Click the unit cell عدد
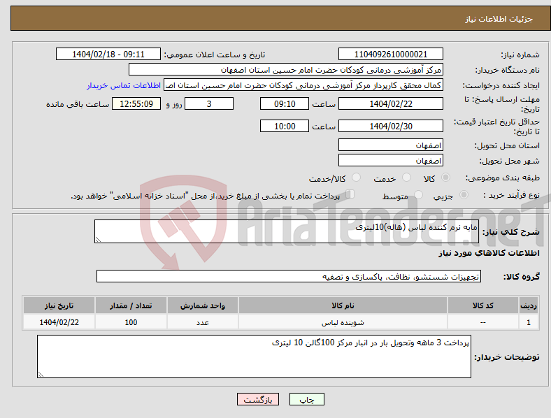The width and height of the screenshot is (551, 418). coord(203,322)
